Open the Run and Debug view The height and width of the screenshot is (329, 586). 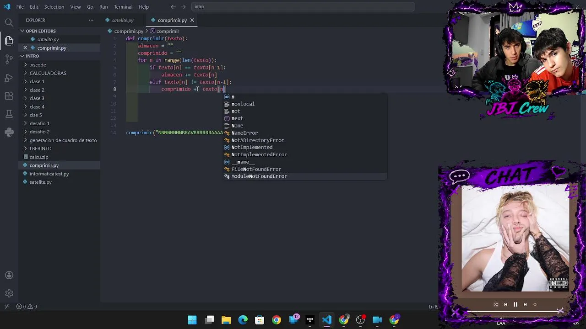[9, 78]
